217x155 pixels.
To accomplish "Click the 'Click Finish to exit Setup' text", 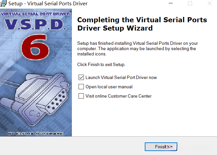I will point(101,64).
